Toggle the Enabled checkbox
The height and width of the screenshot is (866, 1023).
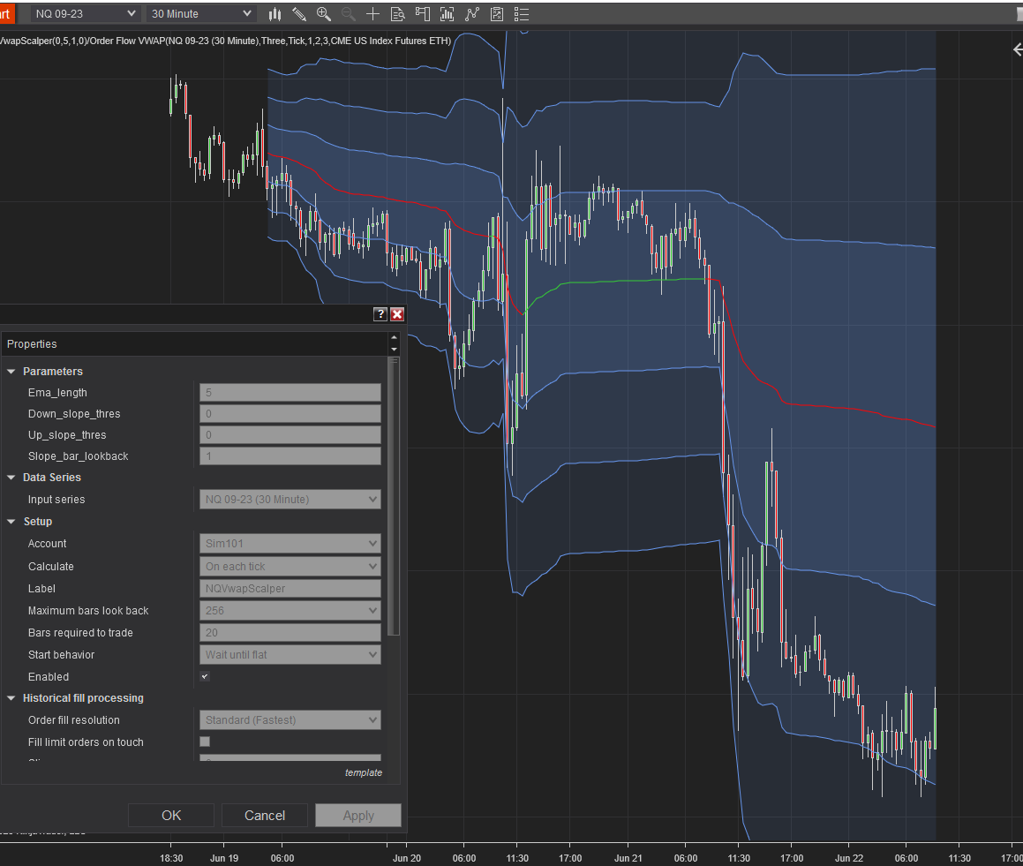coord(205,676)
